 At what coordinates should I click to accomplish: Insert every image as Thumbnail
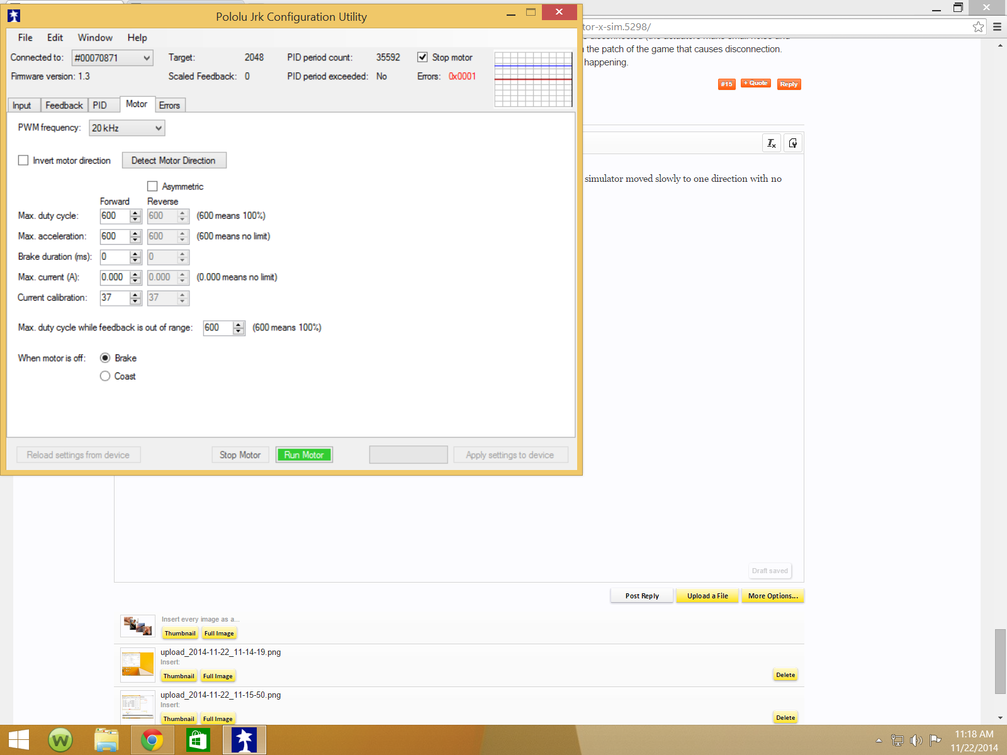pos(180,634)
